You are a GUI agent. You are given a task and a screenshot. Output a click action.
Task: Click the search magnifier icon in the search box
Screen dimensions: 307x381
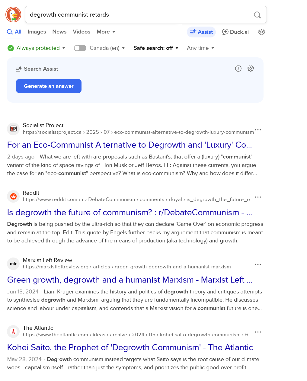(257, 15)
